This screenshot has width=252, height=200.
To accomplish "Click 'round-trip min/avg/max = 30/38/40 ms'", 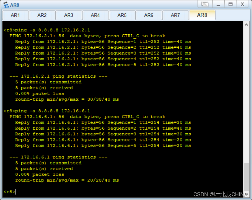I will 67,100.
